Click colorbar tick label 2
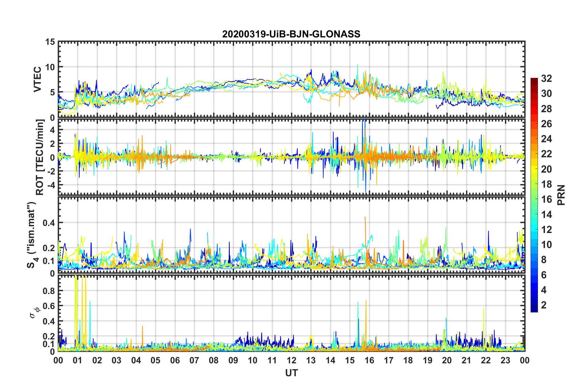The width and height of the screenshot is (583, 390). (544, 305)
